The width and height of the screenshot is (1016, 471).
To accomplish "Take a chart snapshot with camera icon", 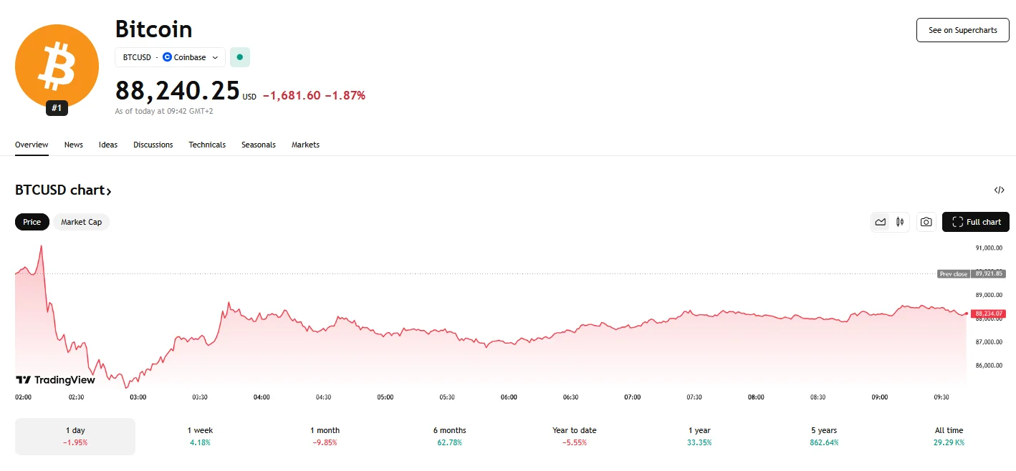I will click(x=926, y=222).
